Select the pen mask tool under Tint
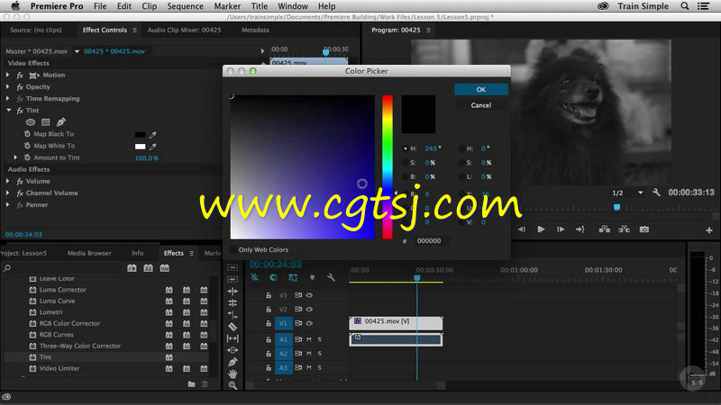This screenshot has height=405, width=721. point(60,121)
